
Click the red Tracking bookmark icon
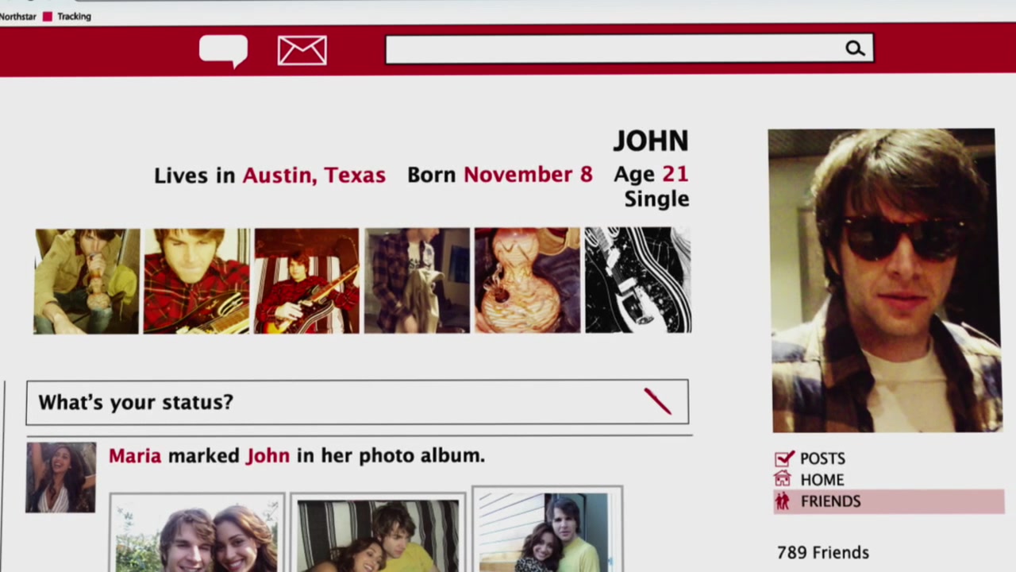[x=48, y=16]
